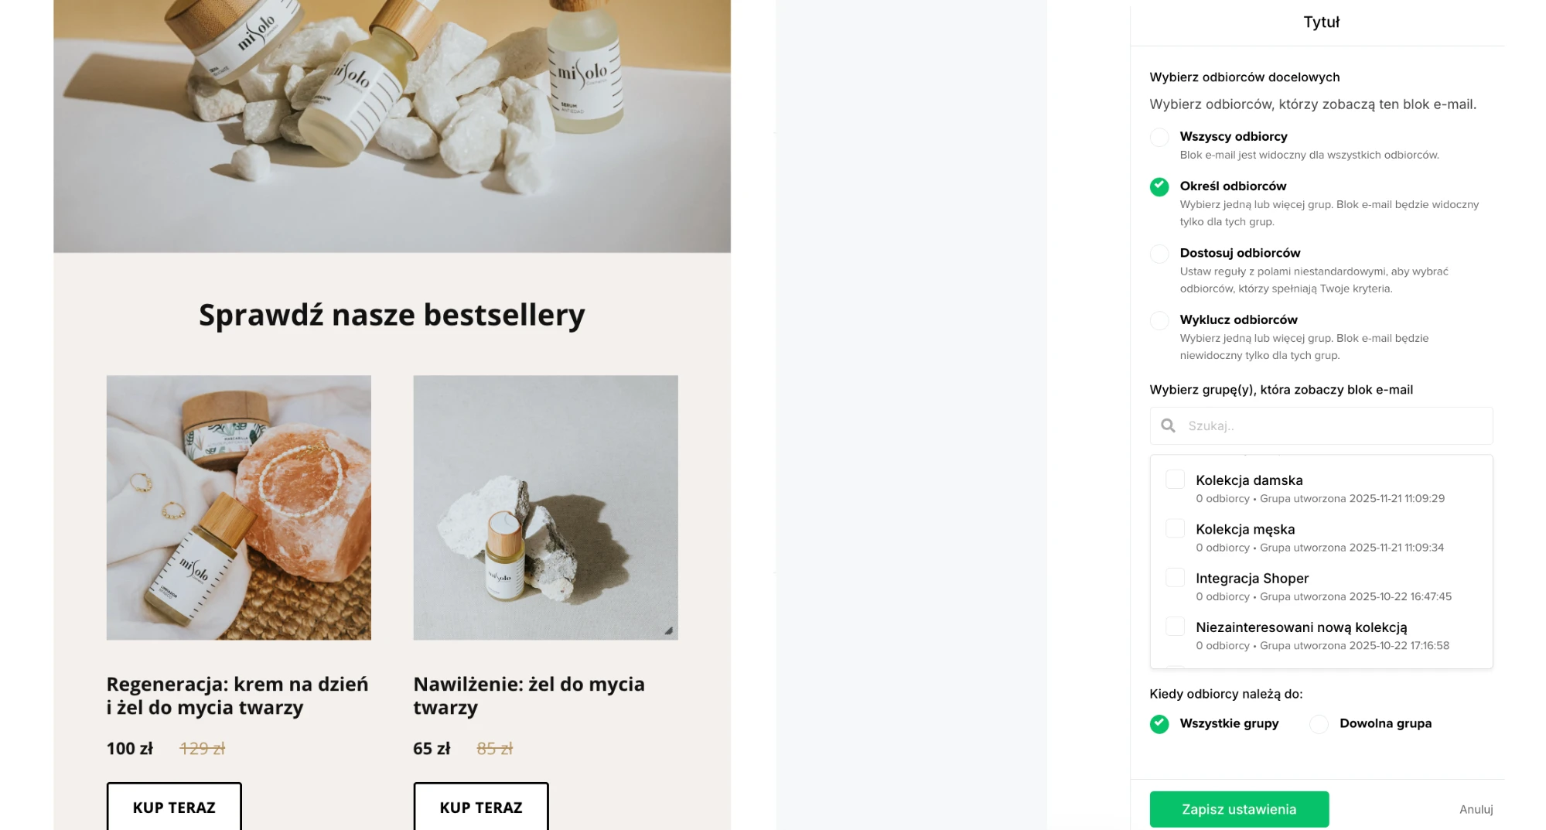Click the Anuluj link
The image size is (1546, 830).
click(x=1476, y=809)
